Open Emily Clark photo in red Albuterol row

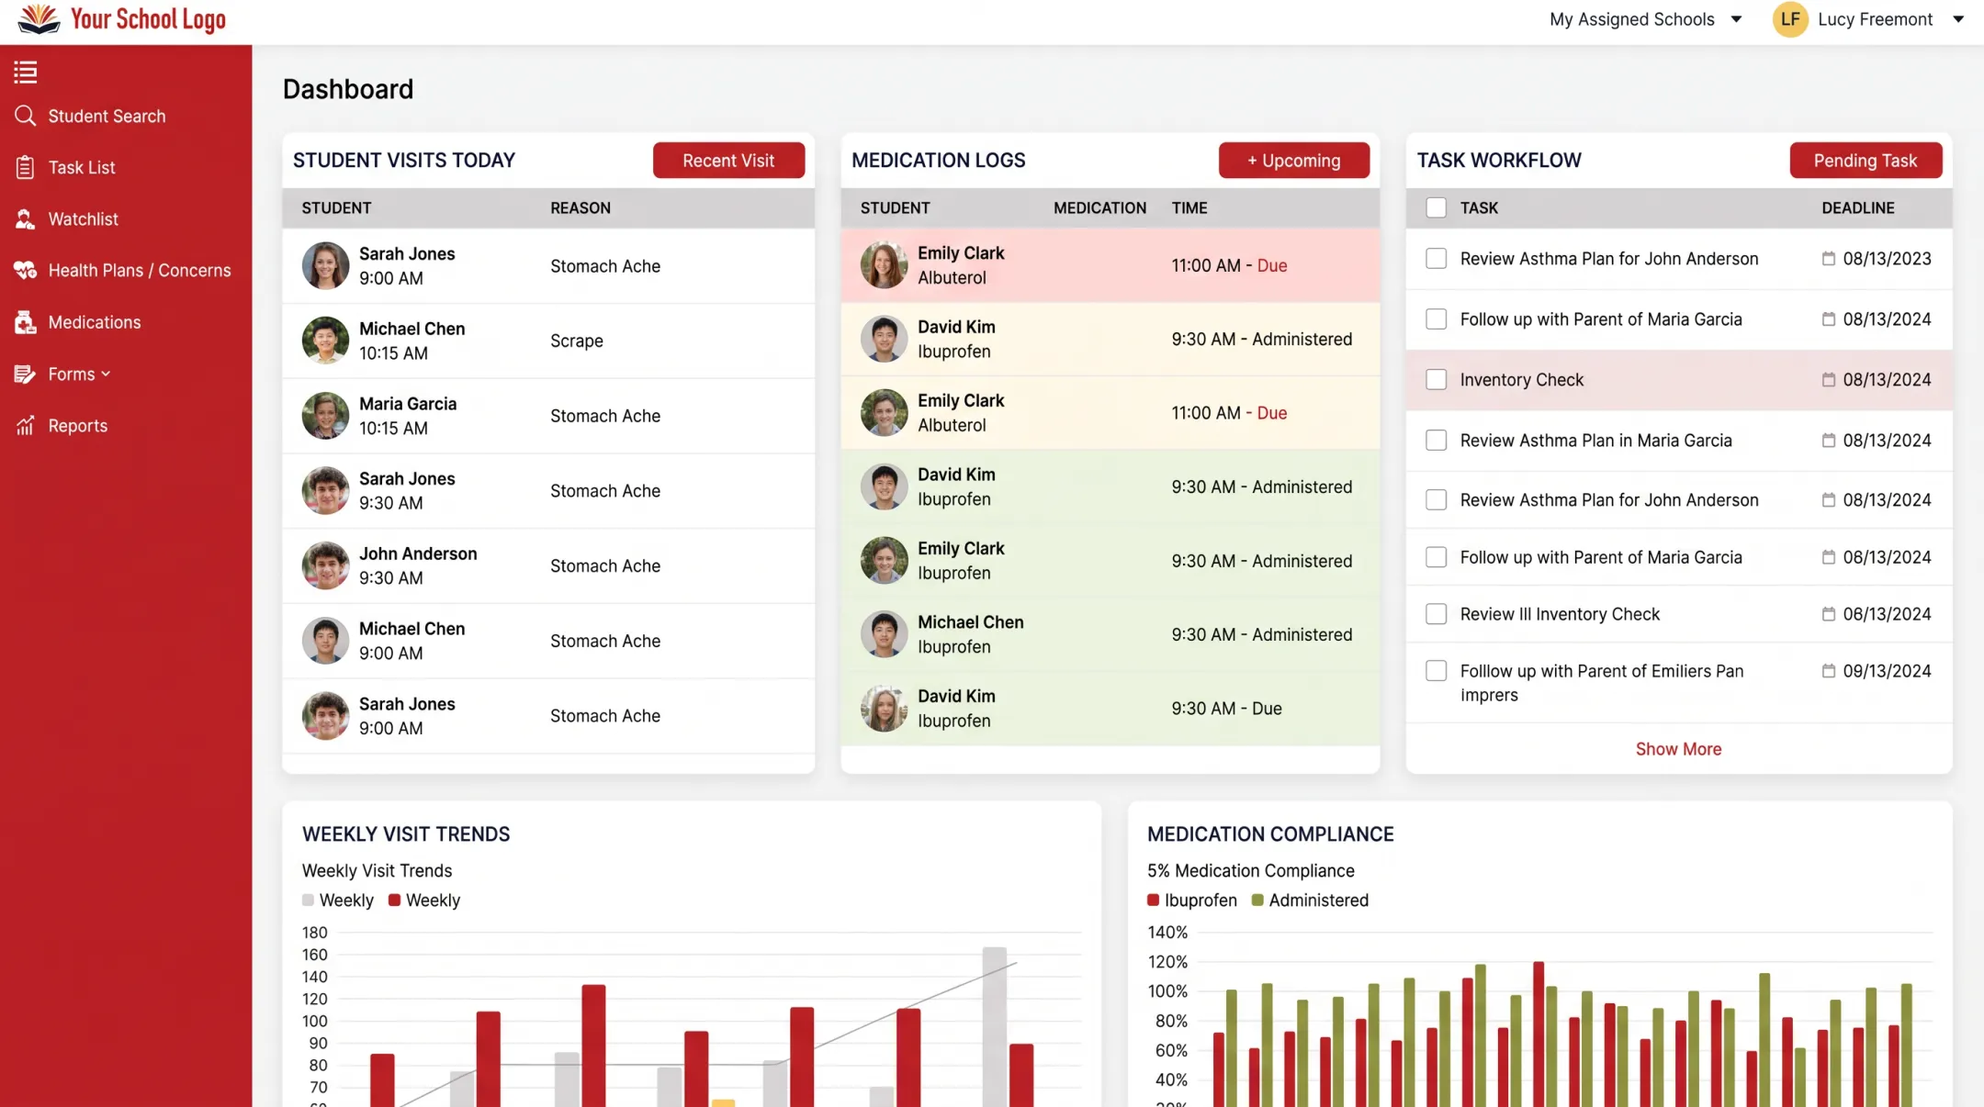point(884,264)
